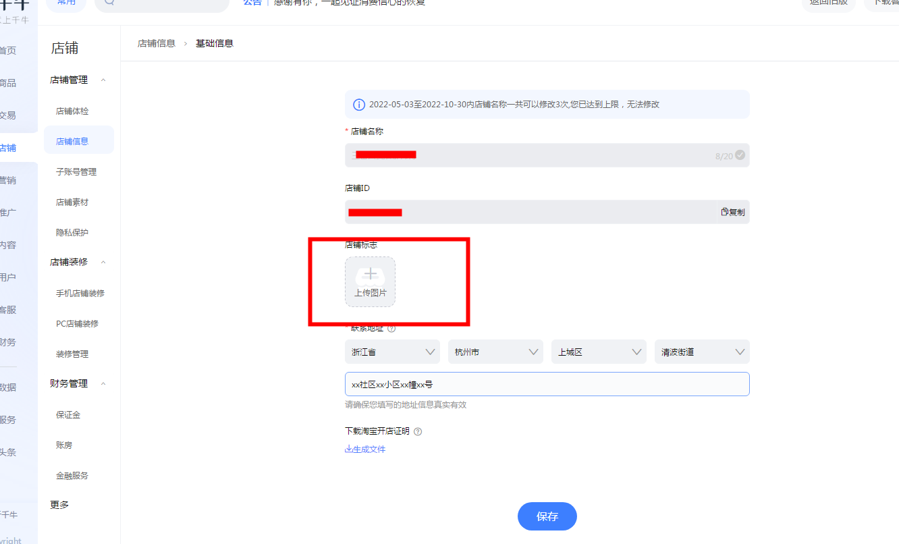Go to 首页 in the left navigation
Image resolution: width=899 pixels, height=544 pixels.
coord(8,51)
